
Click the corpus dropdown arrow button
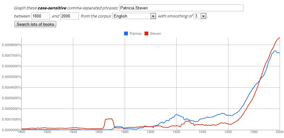click(153, 16)
